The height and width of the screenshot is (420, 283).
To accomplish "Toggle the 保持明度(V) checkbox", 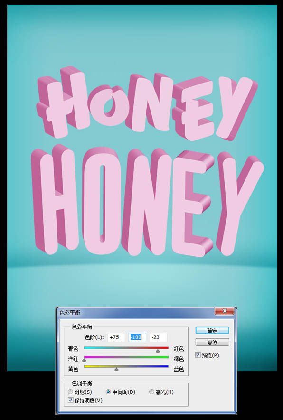I will [x=71, y=400].
